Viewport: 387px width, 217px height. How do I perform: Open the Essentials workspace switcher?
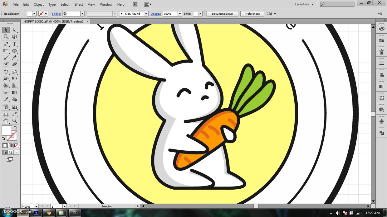(304, 4)
